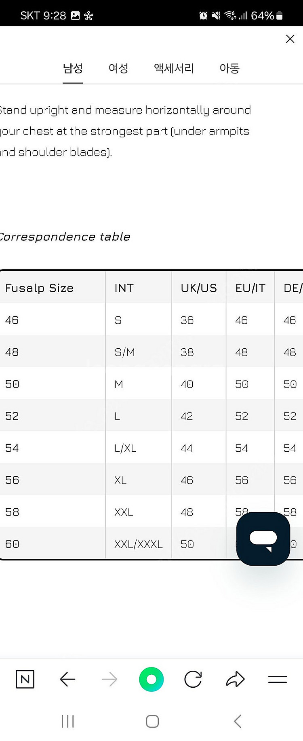Select the Fusalp Size 50 row
Image resolution: width=303 pixels, height=741 pixels.
[151, 384]
